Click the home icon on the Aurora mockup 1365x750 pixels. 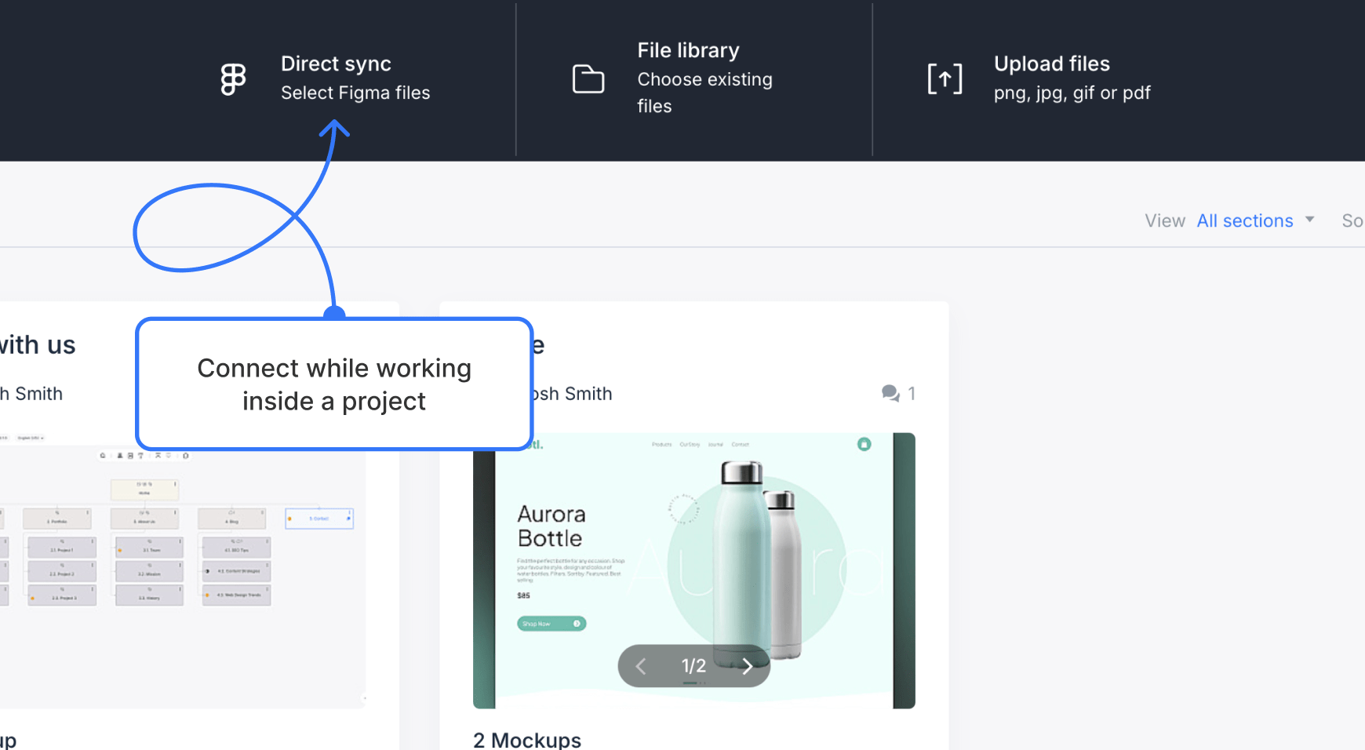click(864, 444)
